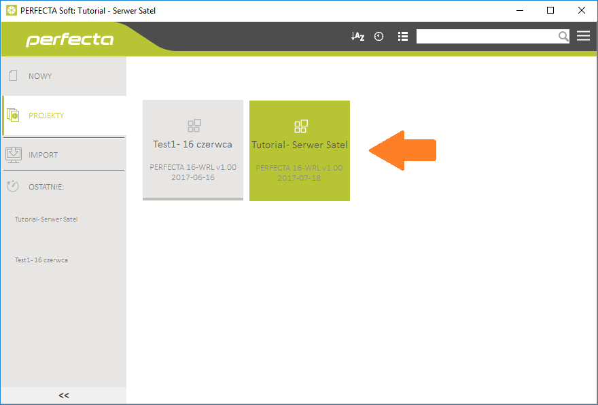598x405 pixels.
Task: Open the PROJEKTY section
Action: pyautogui.click(x=64, y=116)
